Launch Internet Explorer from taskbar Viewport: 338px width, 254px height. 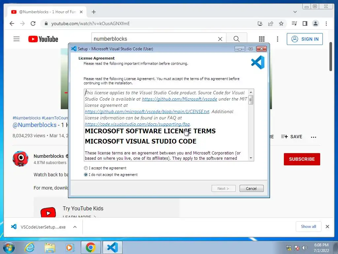coord(29,247)
